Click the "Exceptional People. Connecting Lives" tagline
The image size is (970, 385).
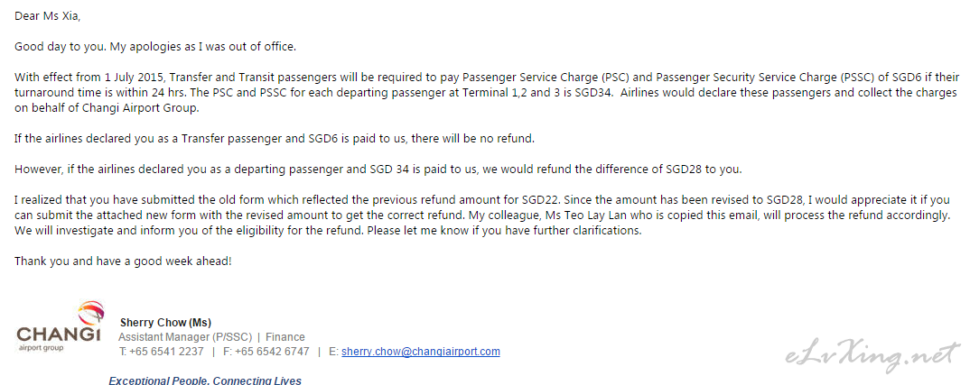(205, 380)
